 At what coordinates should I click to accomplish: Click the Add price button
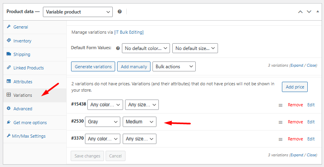pos(295,87)
